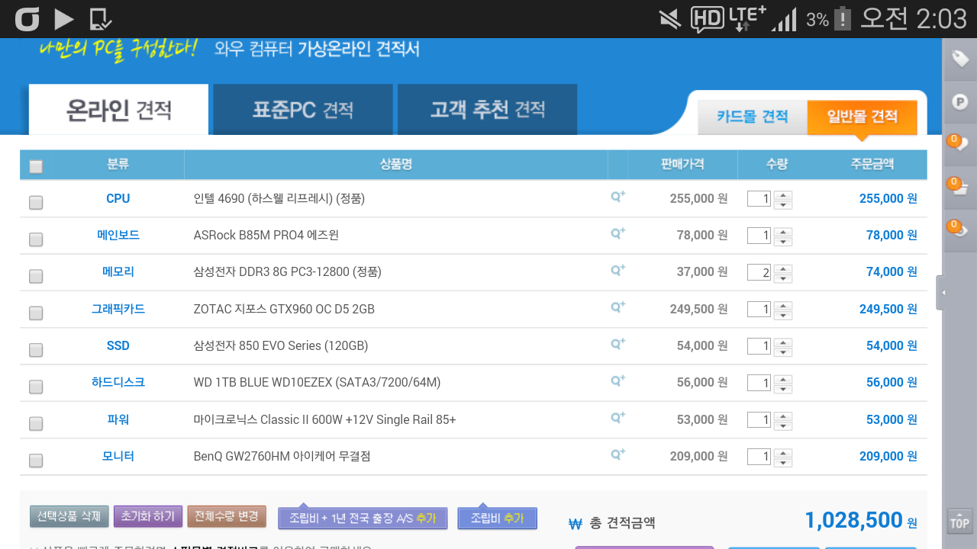977x549 pixels.
Task: Click product name BenQ GW2760HM 아이케어 무결점
Action: click(x=282, y=456)
